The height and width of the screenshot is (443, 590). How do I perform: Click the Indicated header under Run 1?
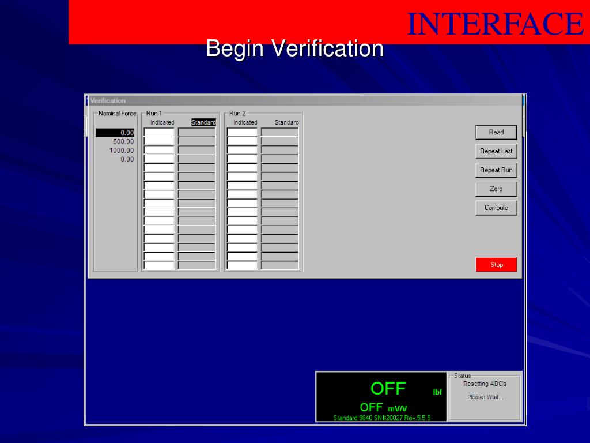162,122
